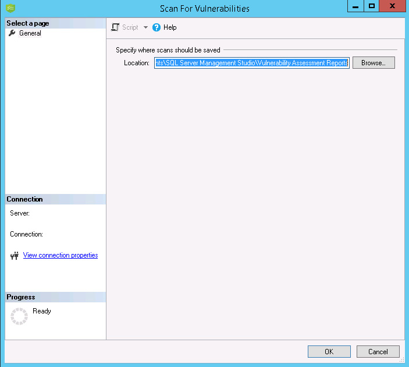Click the wrench icon beside General

coord(12,33)
